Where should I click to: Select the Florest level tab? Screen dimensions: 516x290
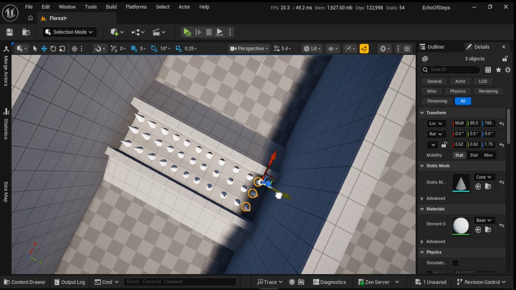pos(58,18)
